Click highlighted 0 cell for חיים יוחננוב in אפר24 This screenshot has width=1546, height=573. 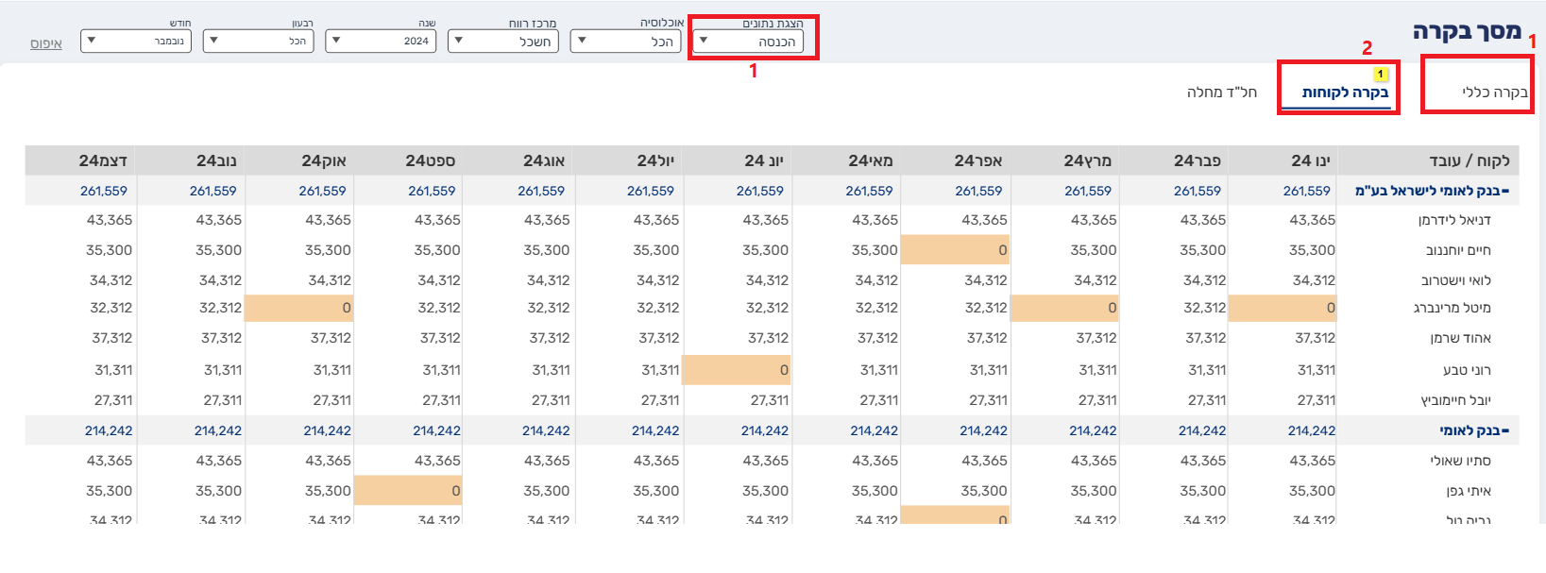[x=955, y=250]
